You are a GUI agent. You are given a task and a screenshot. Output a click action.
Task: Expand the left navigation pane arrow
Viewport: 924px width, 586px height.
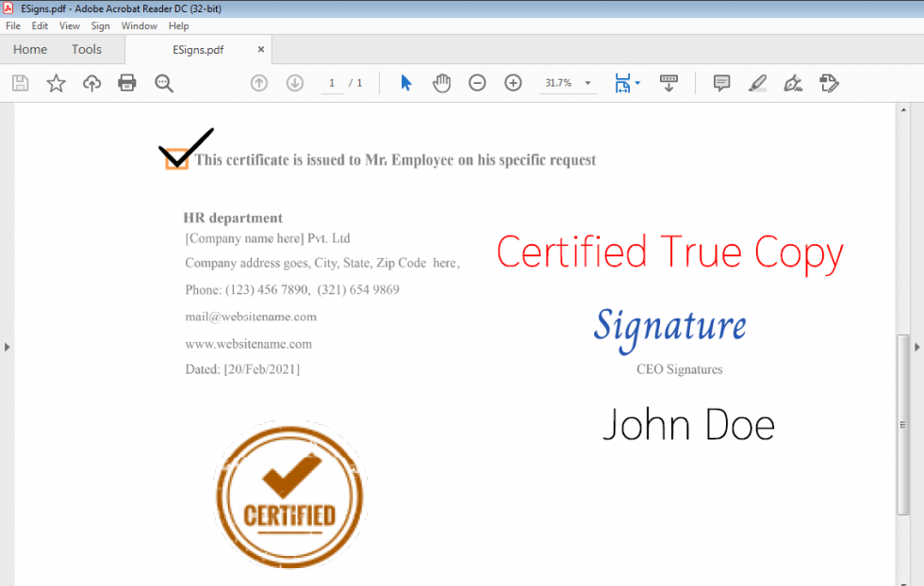click(x=7, y=347)
